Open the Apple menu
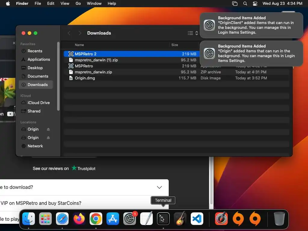Screen dimensions: 308x231 [8, 4]
